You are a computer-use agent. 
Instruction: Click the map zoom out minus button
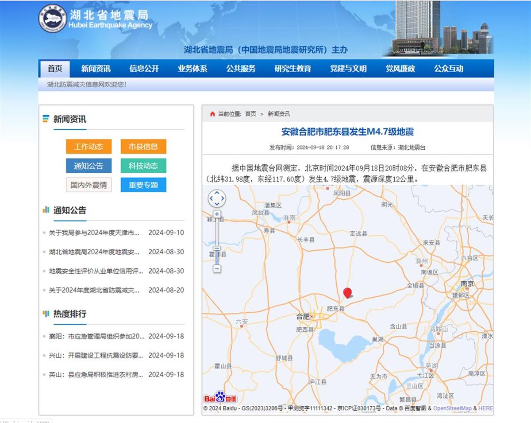pos(217,269)
